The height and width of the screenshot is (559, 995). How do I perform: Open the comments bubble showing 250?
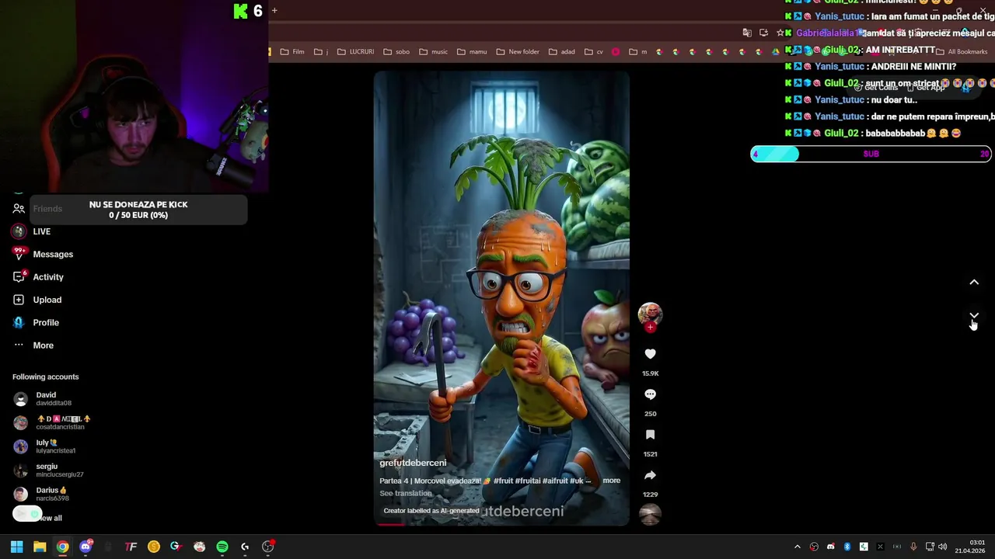point(650,394)
